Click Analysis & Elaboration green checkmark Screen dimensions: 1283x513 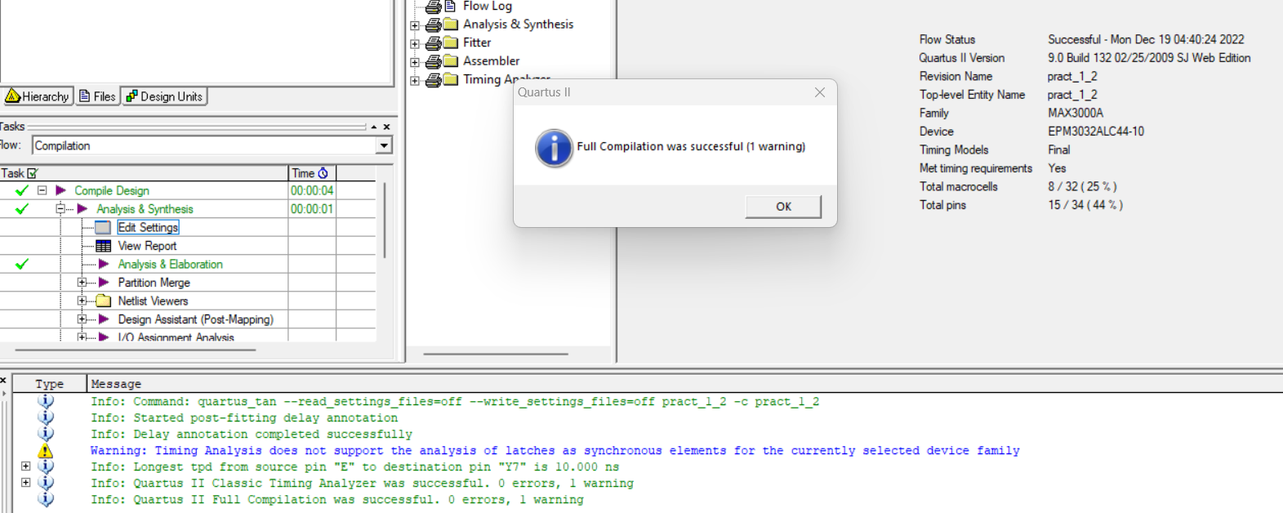coord(22,264)
